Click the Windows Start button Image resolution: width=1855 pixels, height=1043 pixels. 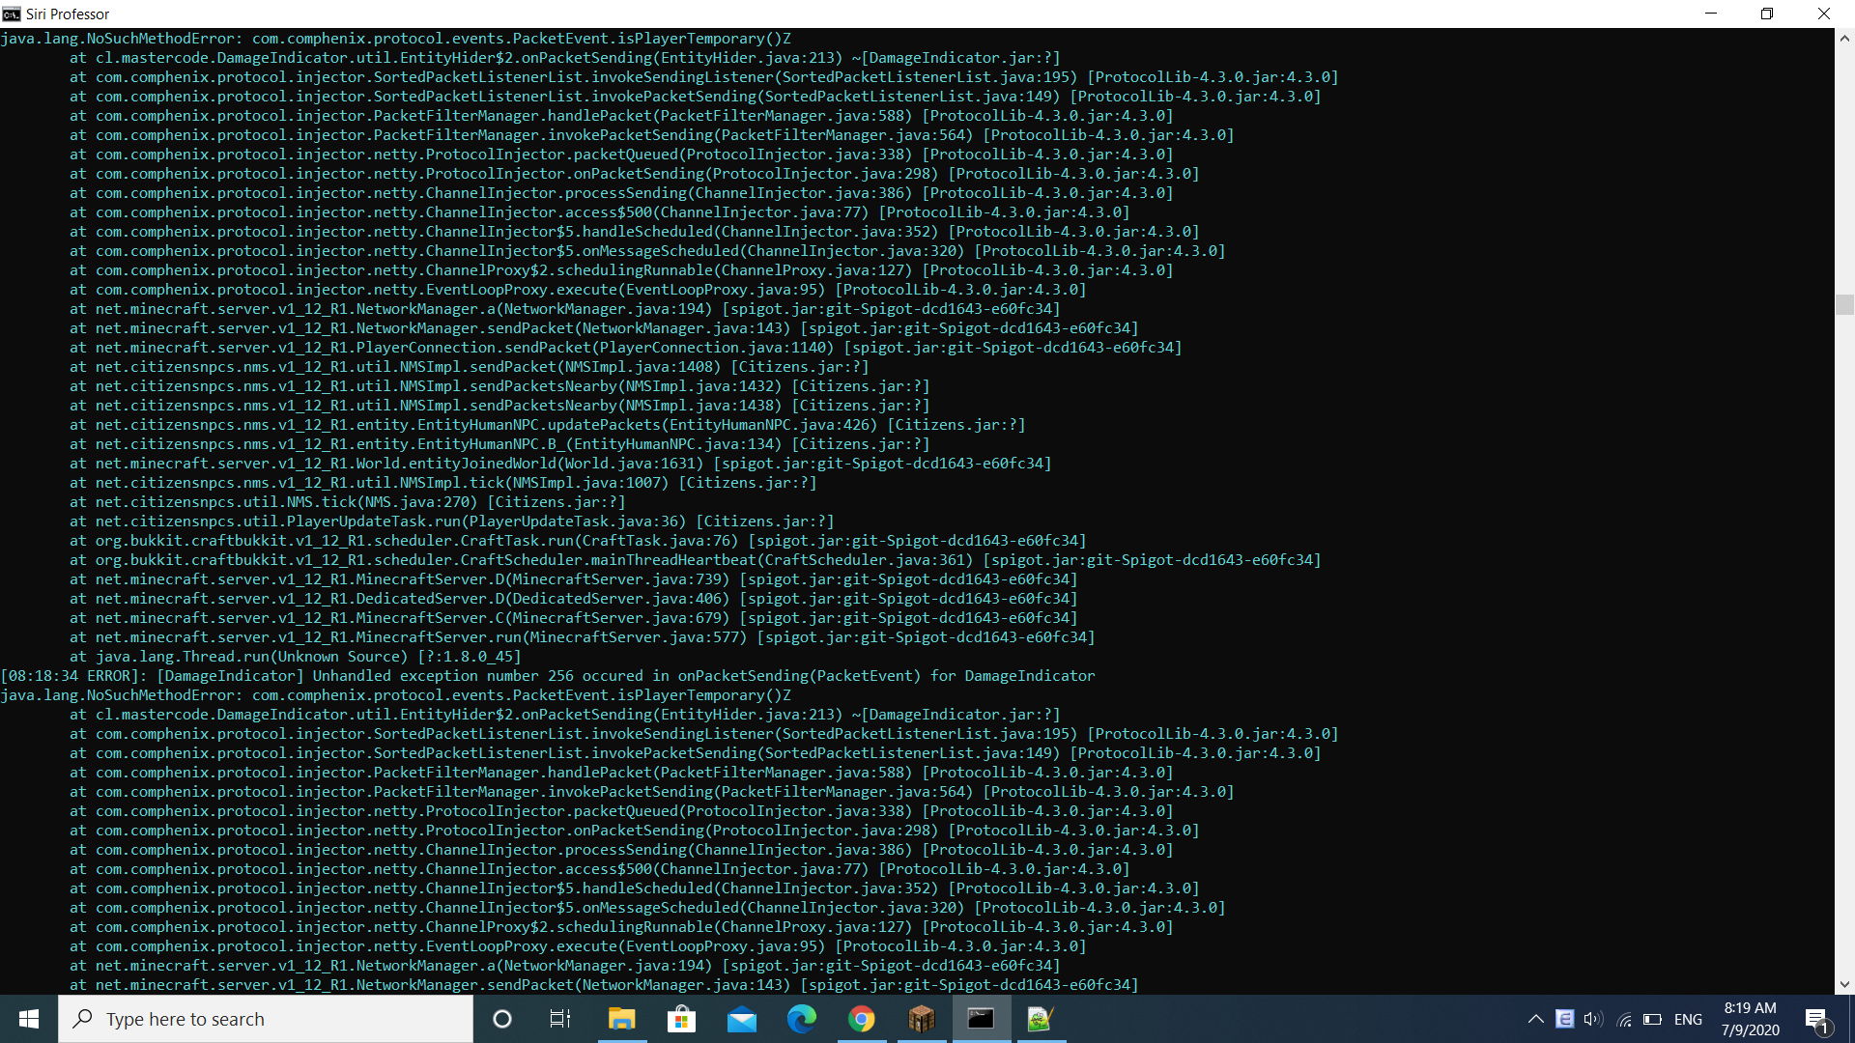pyautogui.click(x=29, y=1019)
